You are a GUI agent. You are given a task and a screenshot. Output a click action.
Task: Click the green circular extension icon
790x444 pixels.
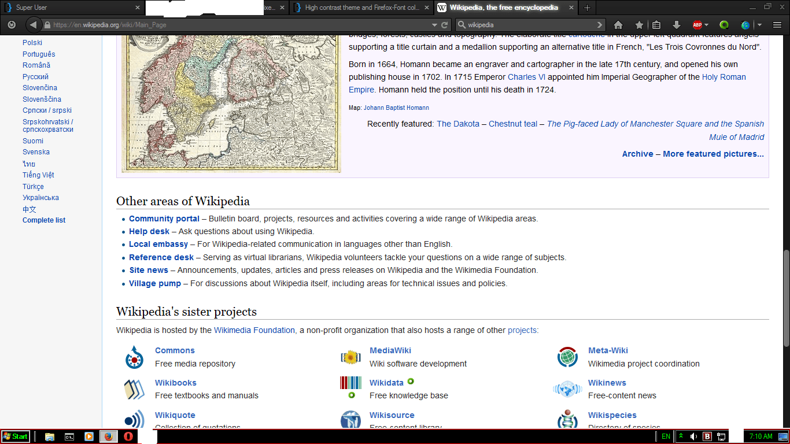724,25
